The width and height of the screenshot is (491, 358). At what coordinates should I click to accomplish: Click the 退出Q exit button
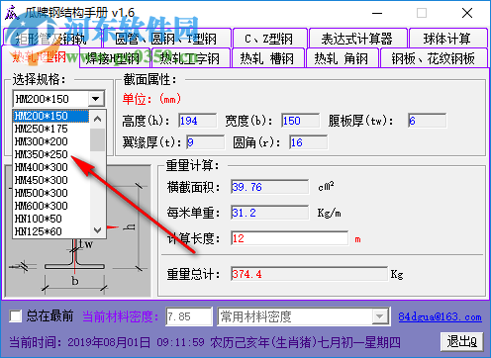pyautogui.click(x=462, y=341)
